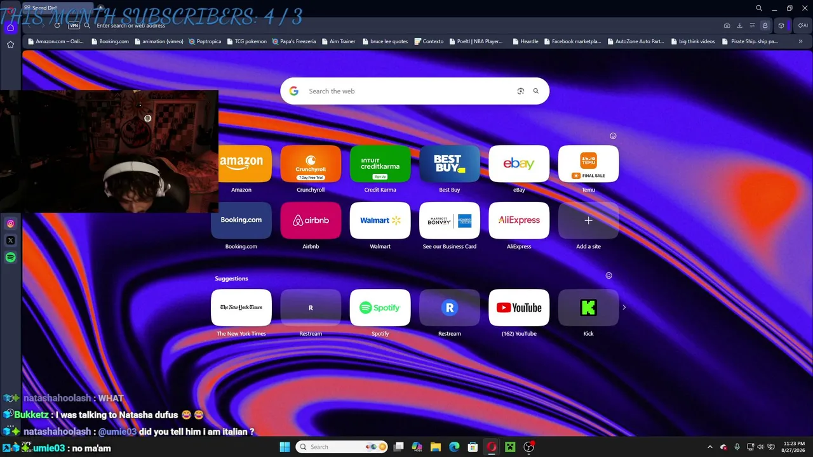Focus the address bar
Screen dimensions: 813x457
click(x=406, y=25)
